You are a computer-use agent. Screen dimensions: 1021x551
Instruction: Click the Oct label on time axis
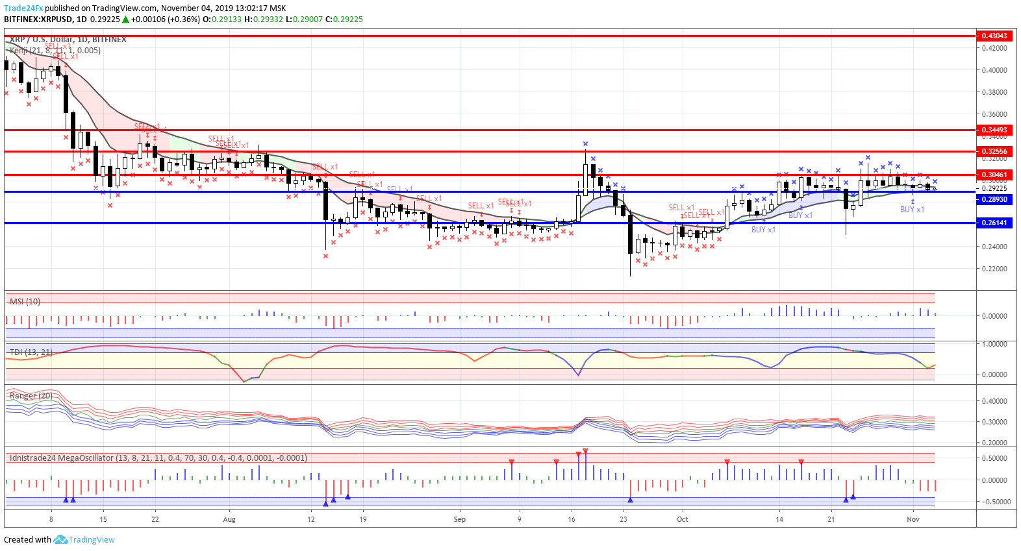[683, 519]
